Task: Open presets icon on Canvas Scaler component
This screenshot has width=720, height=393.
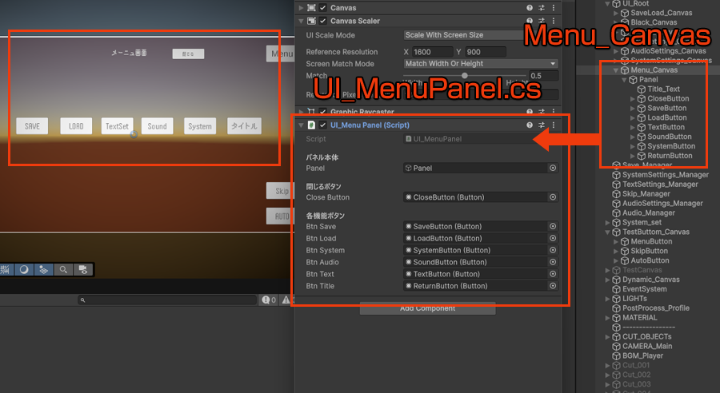Action: click(x=542, y=21)
